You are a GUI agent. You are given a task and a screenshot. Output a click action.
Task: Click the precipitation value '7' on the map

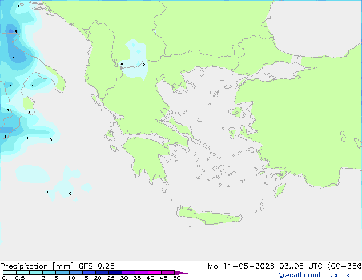point(13,58)
